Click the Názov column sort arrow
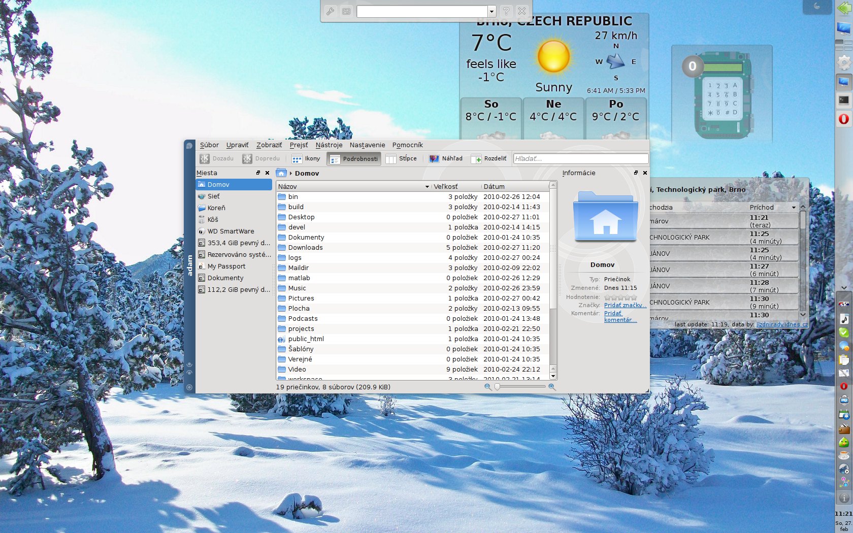The width and height of the screenshot is (853, 533). (427, 187)
